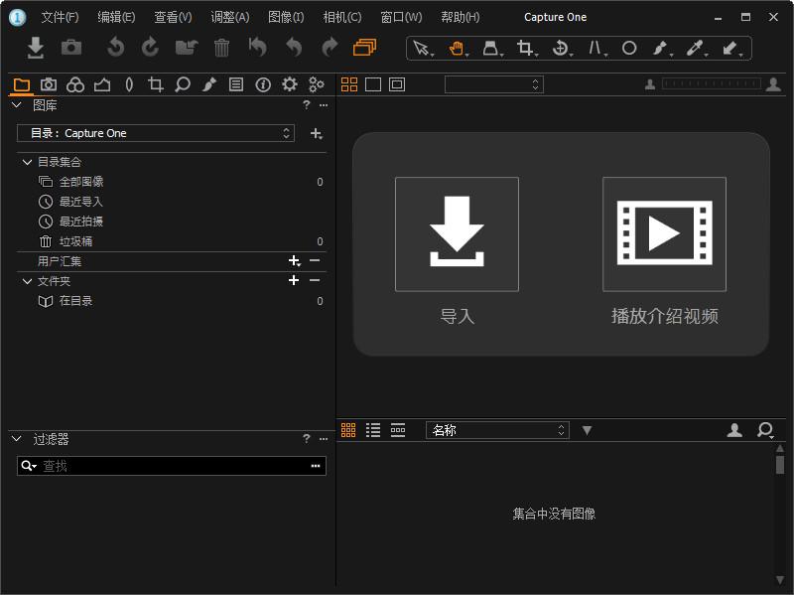Select the keystone correction cursor tool

tap(595, 48)
